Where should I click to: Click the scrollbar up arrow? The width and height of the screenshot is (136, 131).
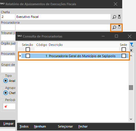point(131,56)
